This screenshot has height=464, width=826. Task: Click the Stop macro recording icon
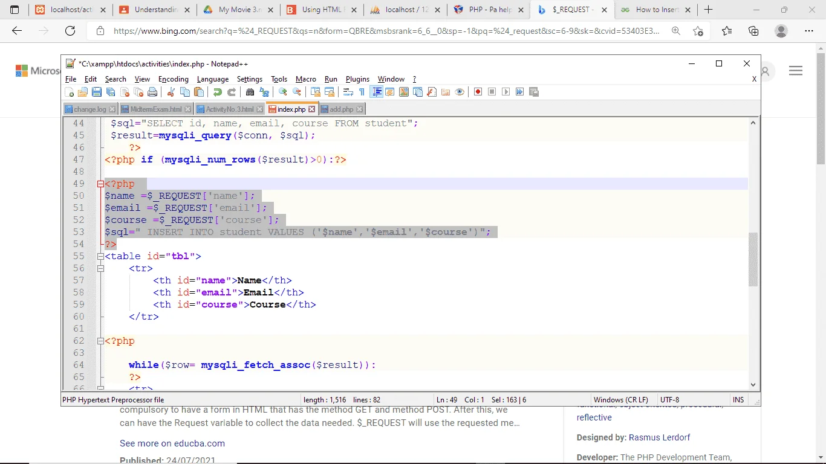(x=492, y=92)
